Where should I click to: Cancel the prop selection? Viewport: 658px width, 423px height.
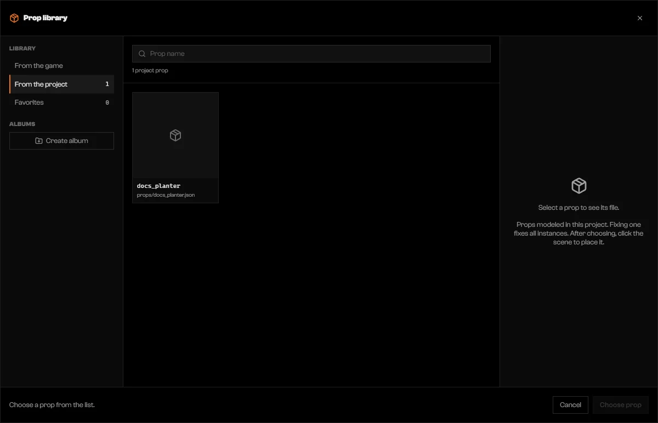(x=570, y=405)
